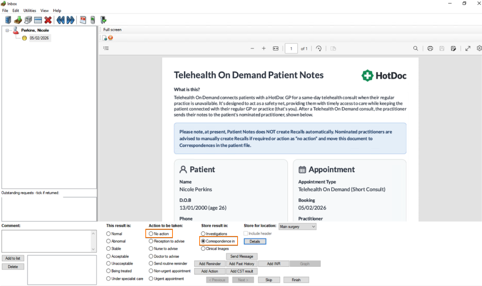Click the fit-to-width icon in PDF toolbar
This screenshot has width=482, height=286.
tap(276, 49)
